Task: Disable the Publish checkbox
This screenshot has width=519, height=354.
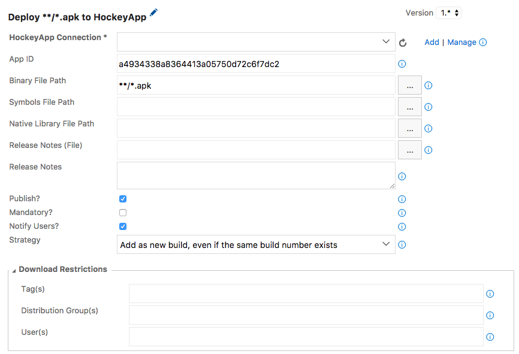Action: (123, 199)
